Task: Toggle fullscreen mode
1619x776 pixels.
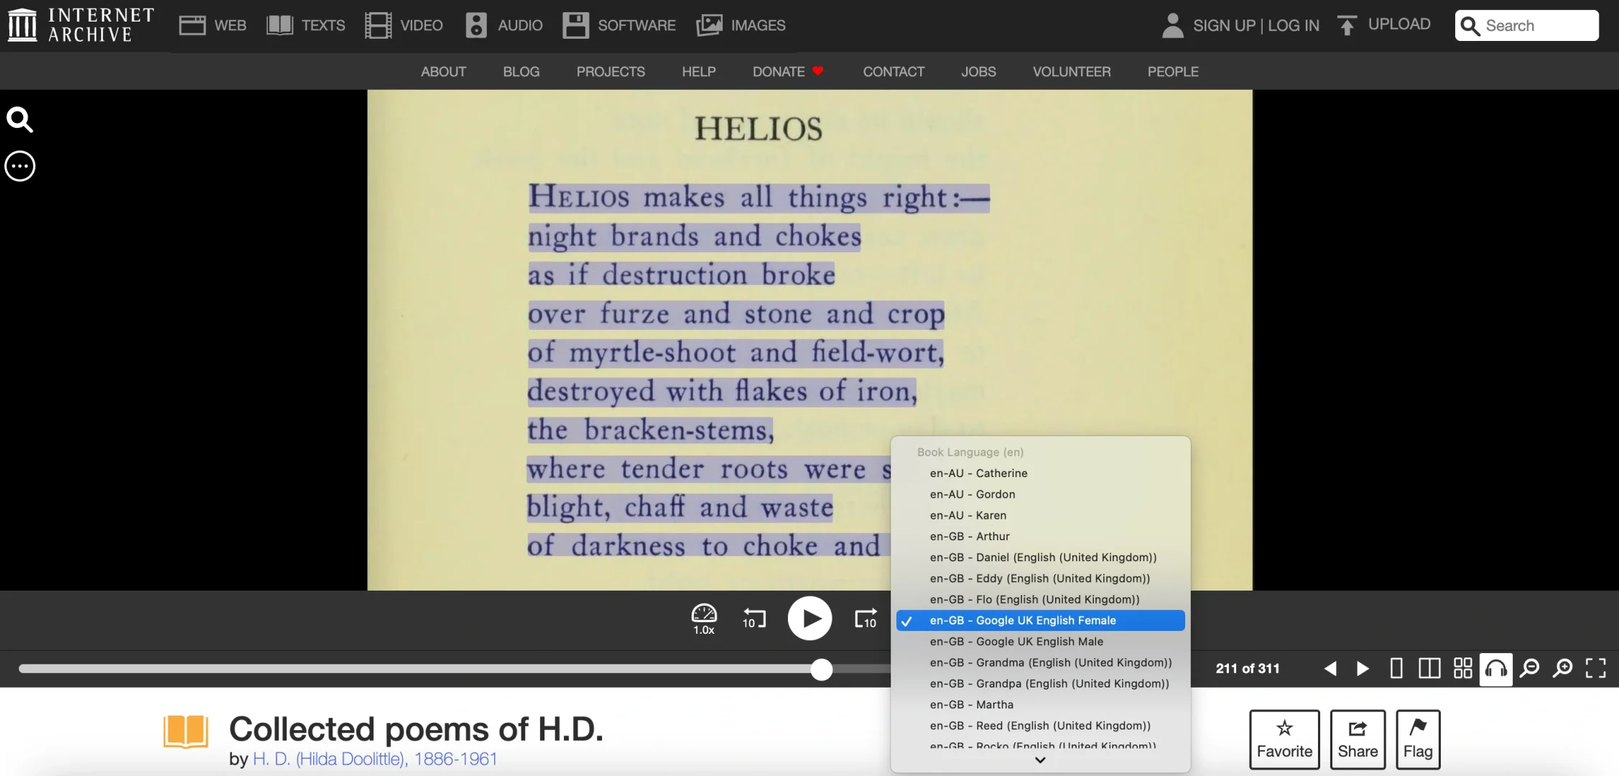Action: [1596, 669]
